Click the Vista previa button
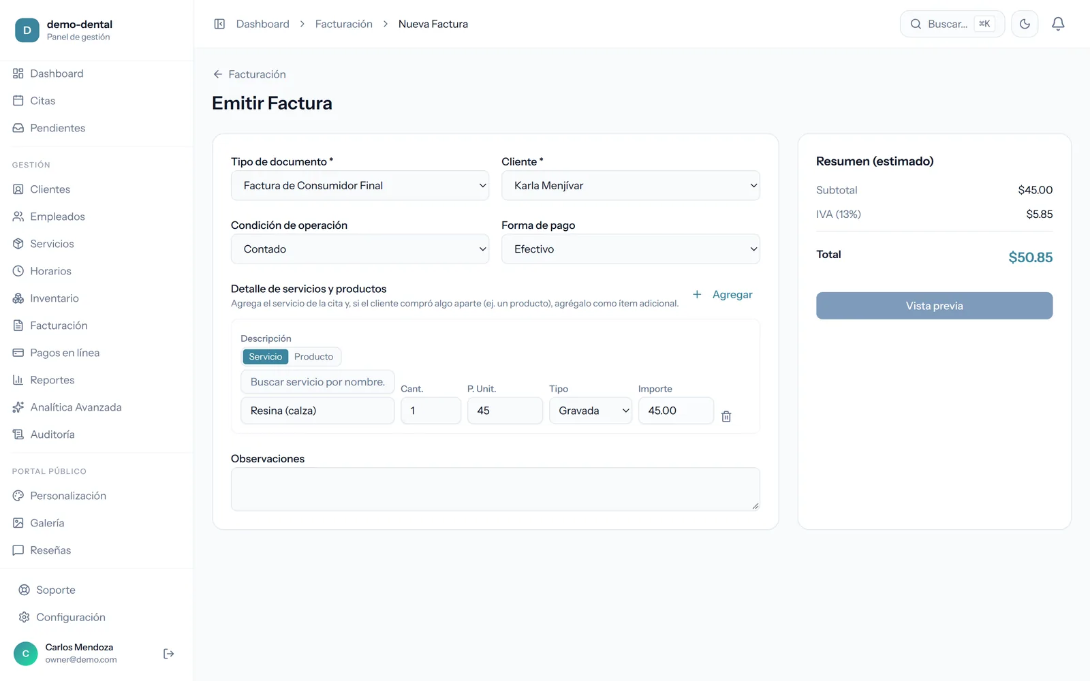The height and width of the screenshot is (681, 1090). 935,306
